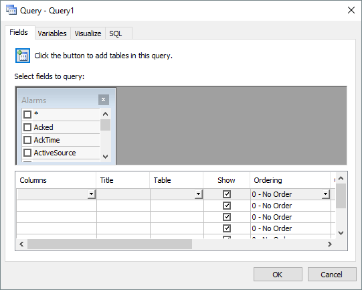362x290 pixels.
Task: Open the Ordering dropdown in first row
Action: click(325, 194)
